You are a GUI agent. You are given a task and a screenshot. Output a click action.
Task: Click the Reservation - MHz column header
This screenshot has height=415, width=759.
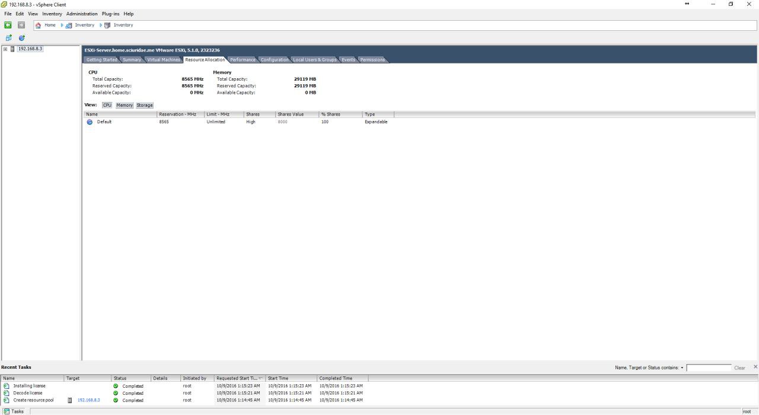coord(181,114)
